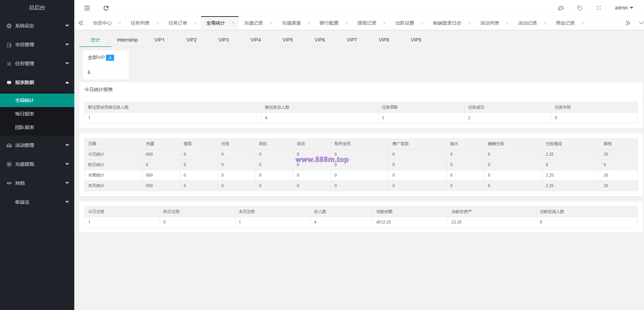
Task: Open the theme palette icon
Action: pyautogui.click(x=561, y=8)
